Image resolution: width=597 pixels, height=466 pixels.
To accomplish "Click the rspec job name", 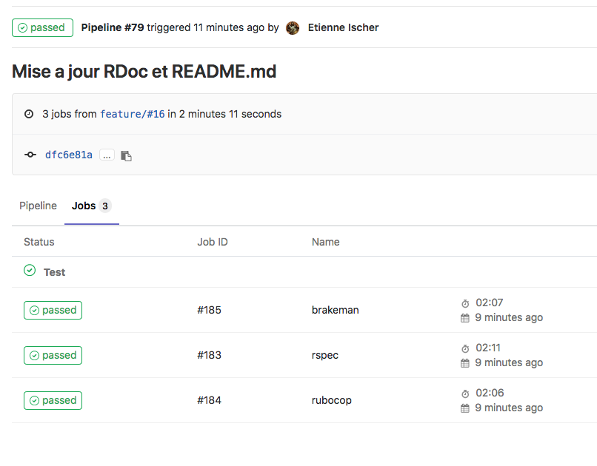I will (325, 355).
